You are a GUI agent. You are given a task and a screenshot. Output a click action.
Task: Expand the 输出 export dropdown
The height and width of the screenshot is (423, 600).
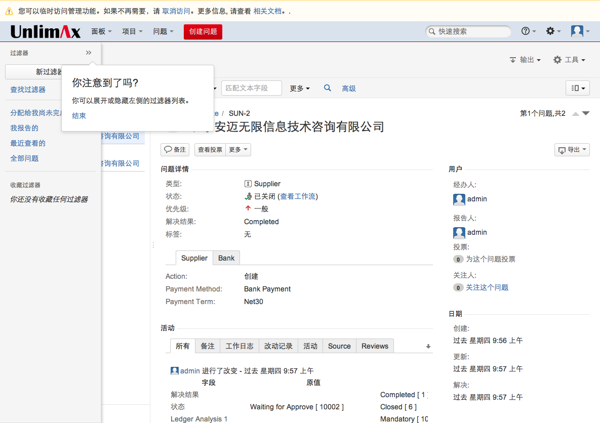point(525,60)
